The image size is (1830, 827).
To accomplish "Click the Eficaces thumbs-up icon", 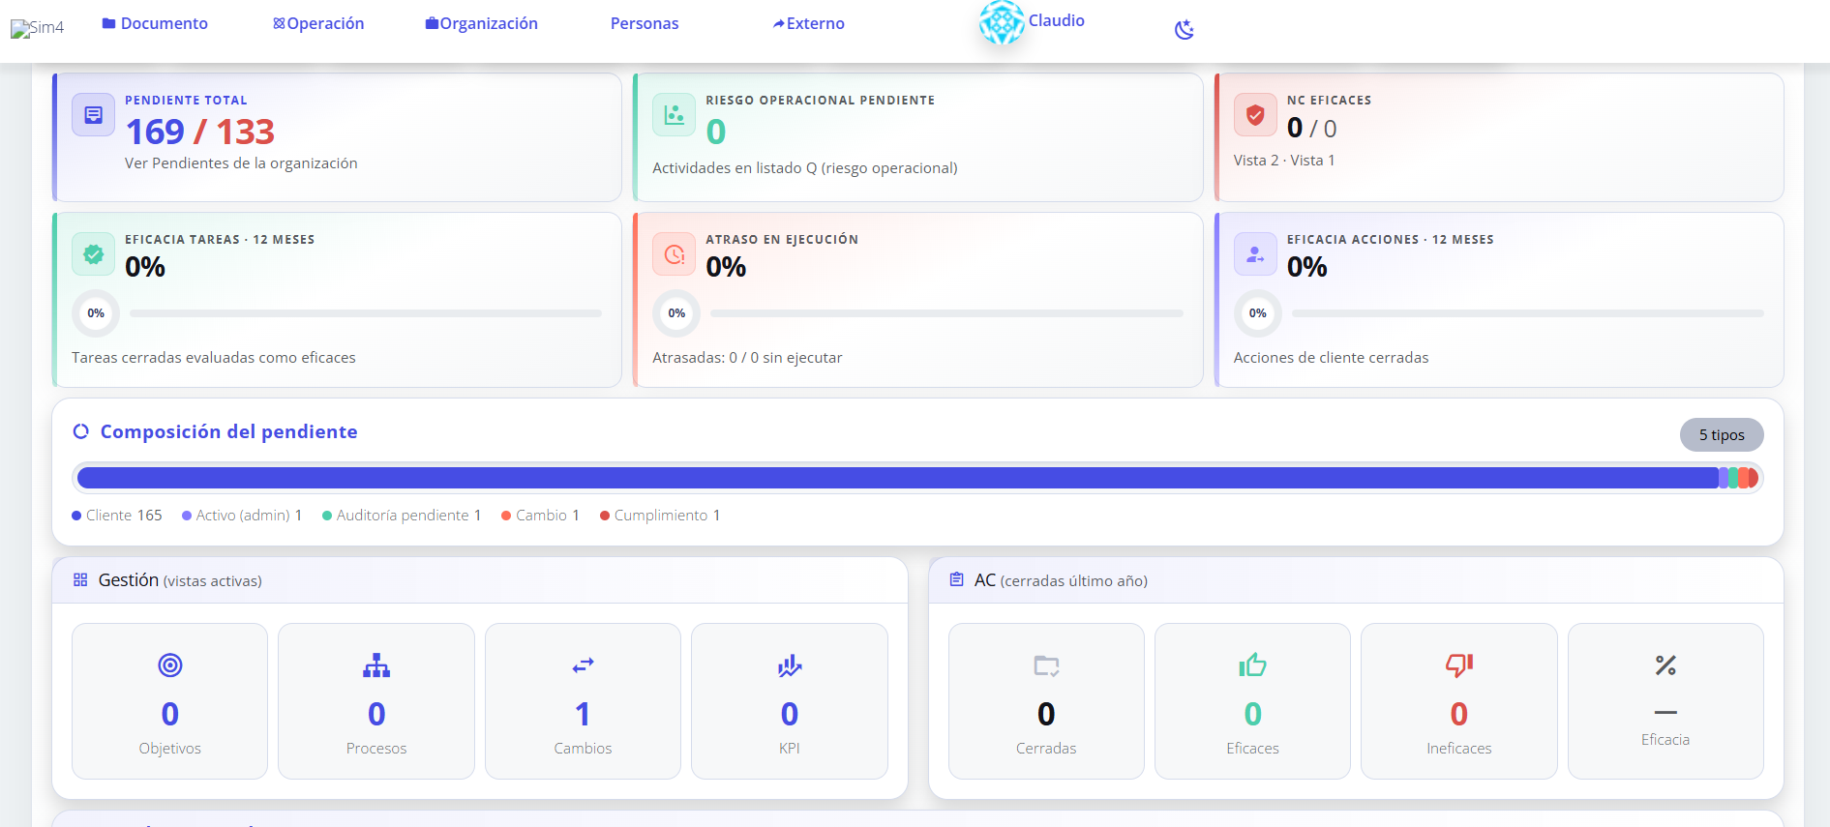I will click(1252, 665).
